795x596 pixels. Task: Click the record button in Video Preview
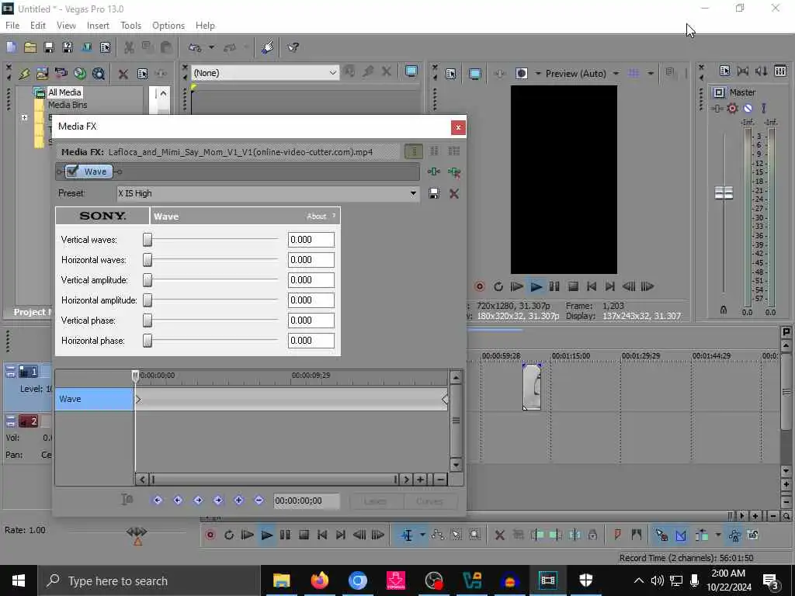[480, 287]
